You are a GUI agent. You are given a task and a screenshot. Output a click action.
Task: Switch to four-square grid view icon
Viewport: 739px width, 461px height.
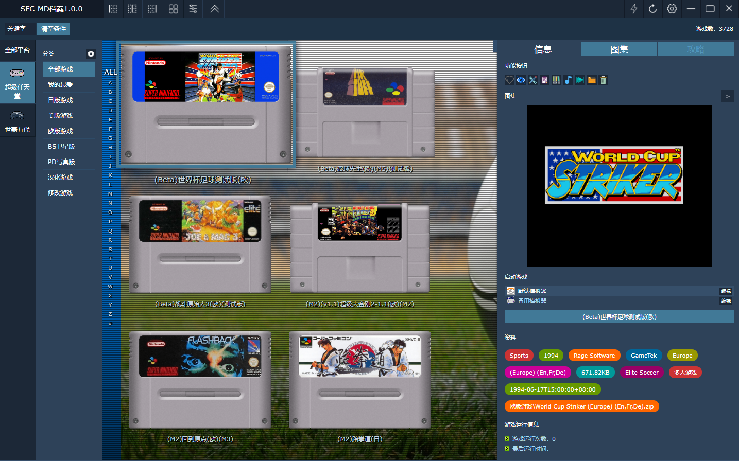[174, 9]
